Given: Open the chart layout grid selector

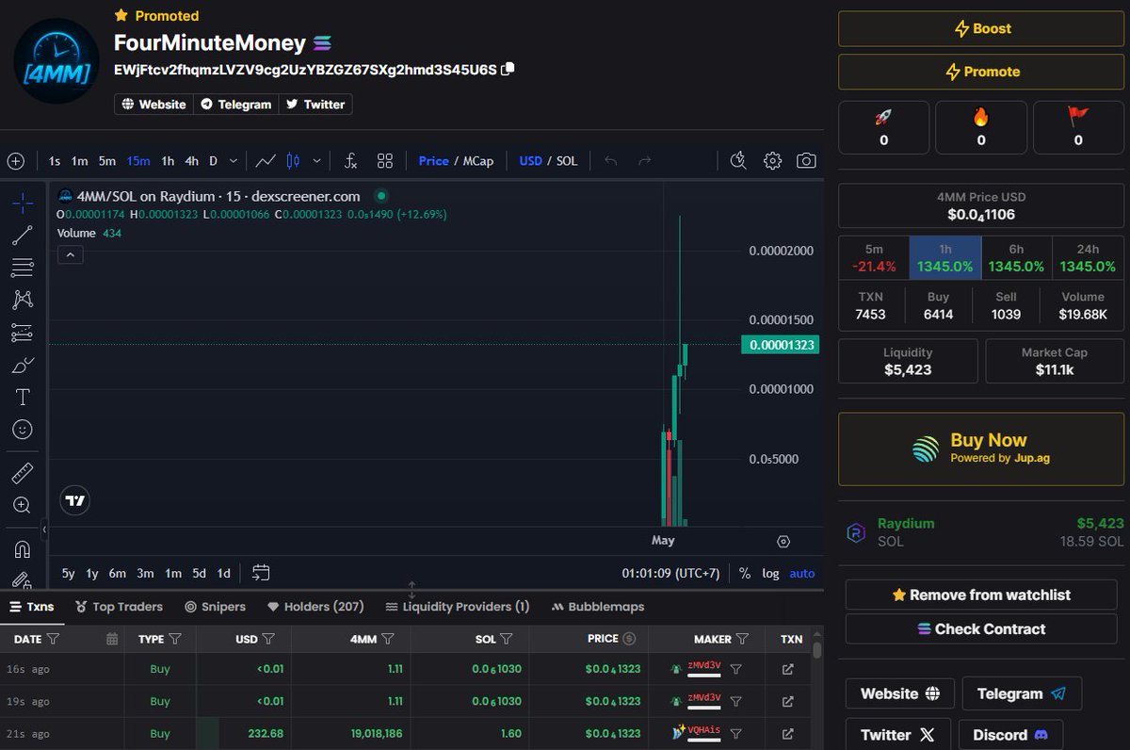Looking at the screenshot, I should coord(385,161).
